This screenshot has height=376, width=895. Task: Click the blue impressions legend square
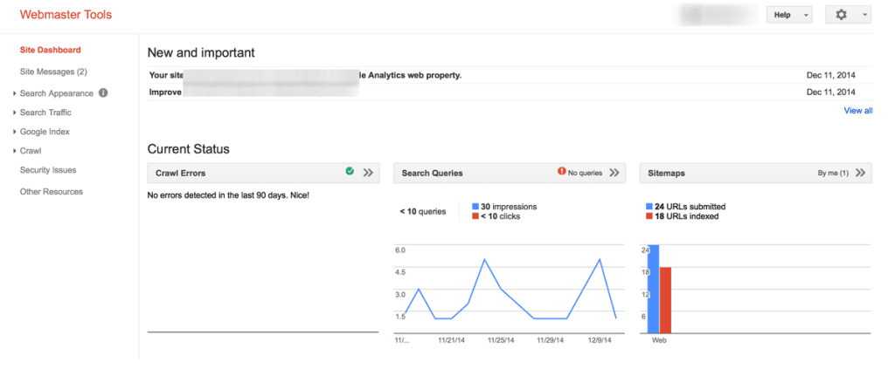(x=475, y=207)
